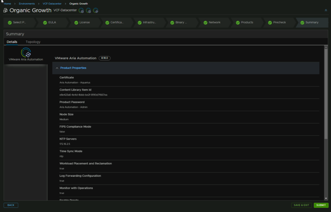
Task: Click the Aria Automation product icon with diamond badge in header
Action: tap(96, 10)
